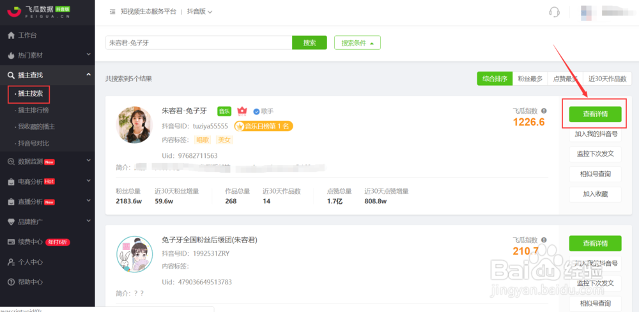Click the 音乐日榜第1名 ranking badge
The width and height of the screenshot is (639, 312).
click(x=264, y=127)
